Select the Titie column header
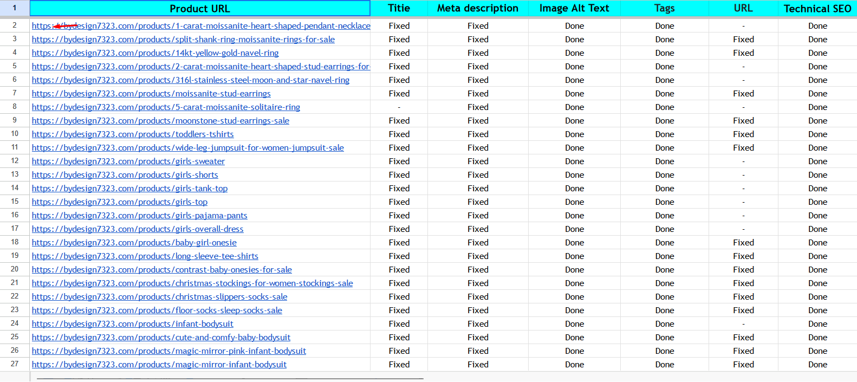The height and width of the screenshot is (382, 857). [399, 8]
